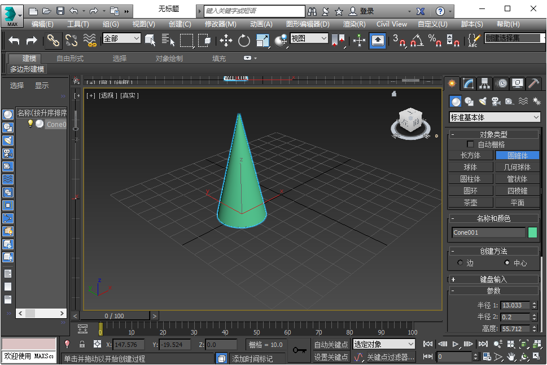This screenshot has width=547, height=365.
Task: Switch to the 自由形式 ribbon tab
Action: [x=71, y=59]
